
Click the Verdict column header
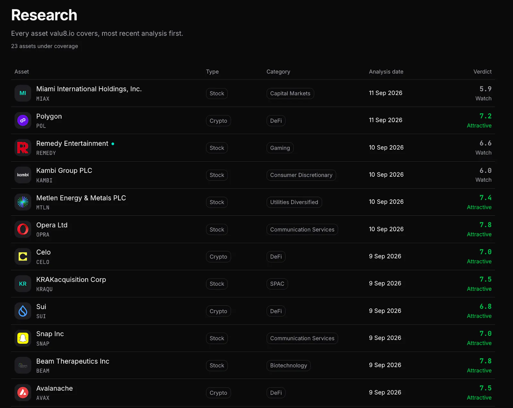point(482,72)
